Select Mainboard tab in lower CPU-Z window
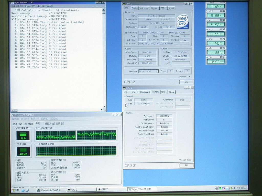Image resolution: width=262 pixels, height=196 pixels. [x=145, y=92]
